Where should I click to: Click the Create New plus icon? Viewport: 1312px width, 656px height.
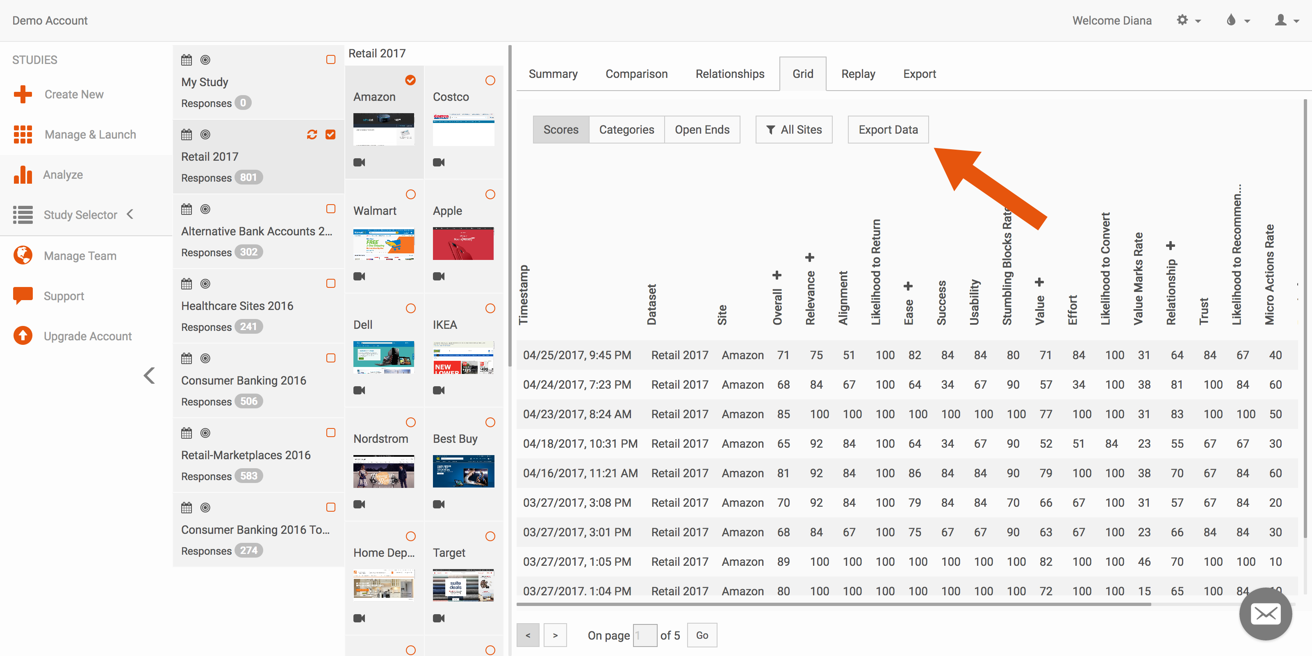(x=23, y=94)
